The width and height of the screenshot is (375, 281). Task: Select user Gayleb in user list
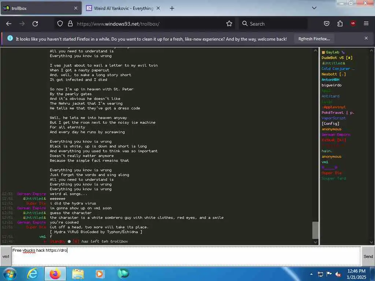333,52
